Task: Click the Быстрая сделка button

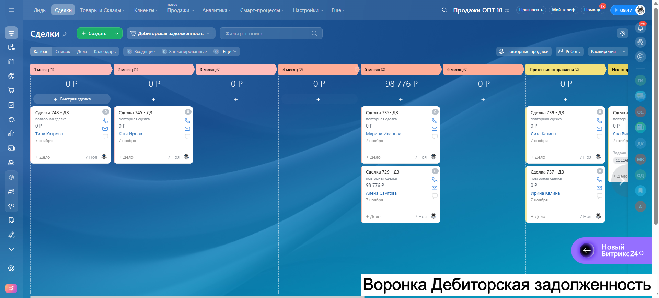Action: point(72,99)
